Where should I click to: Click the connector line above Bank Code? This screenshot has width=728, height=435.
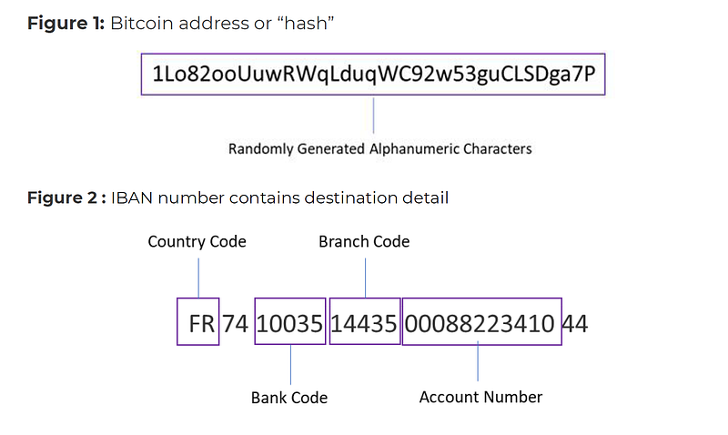tap(290, 365)
